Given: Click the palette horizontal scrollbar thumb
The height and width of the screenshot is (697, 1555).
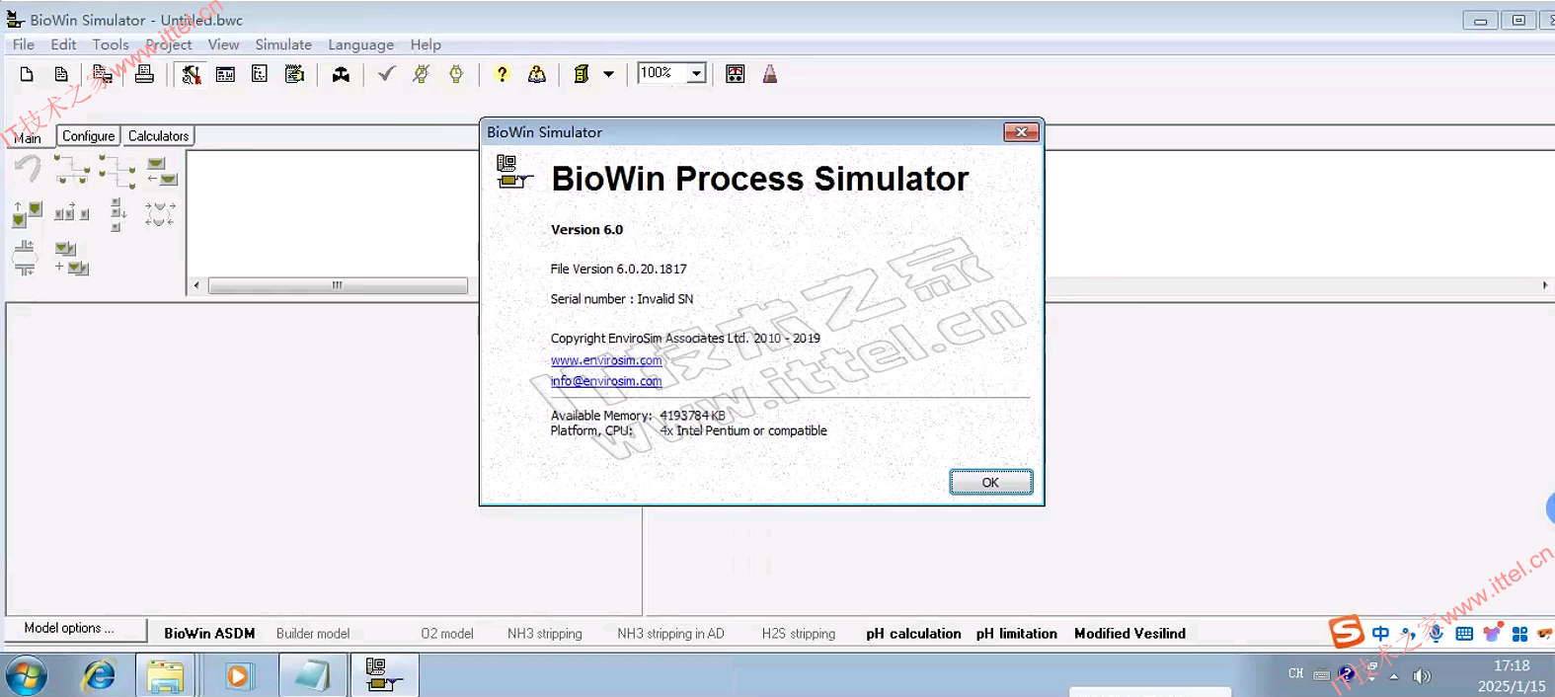Looking at the screenshot, I should pos(338,285).
